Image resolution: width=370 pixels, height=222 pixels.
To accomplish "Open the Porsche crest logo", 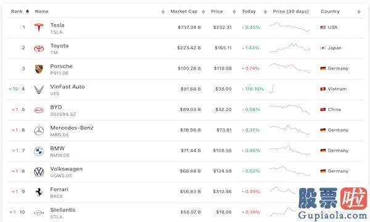I will click(39, 69).
